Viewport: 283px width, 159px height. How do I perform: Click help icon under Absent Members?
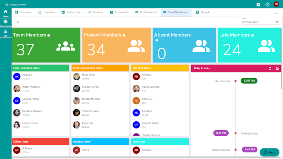tap(157, 40)
